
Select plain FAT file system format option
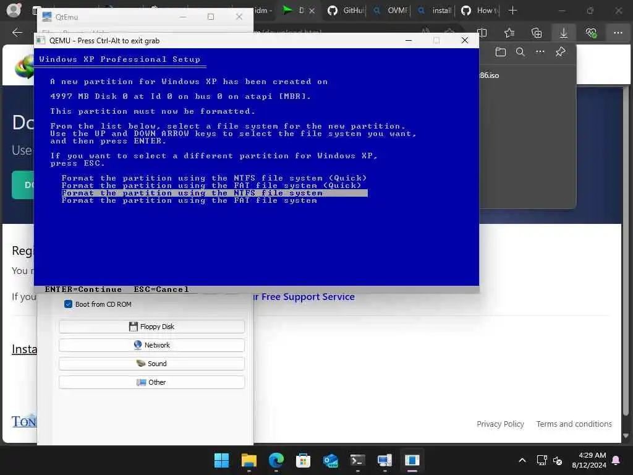[x=189, y=200]
